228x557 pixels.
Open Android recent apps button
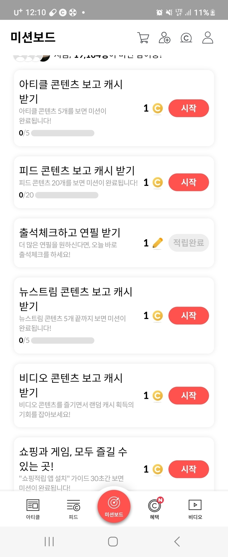[x=49, y=541]
